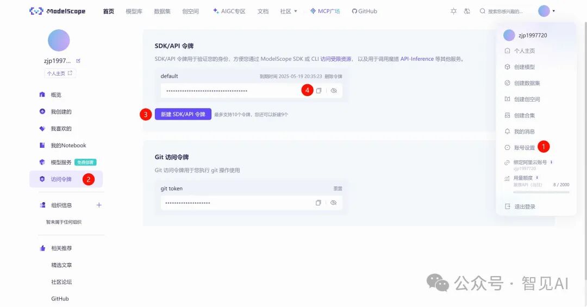Open the 文档 nav item

click(x=263, y=11)
